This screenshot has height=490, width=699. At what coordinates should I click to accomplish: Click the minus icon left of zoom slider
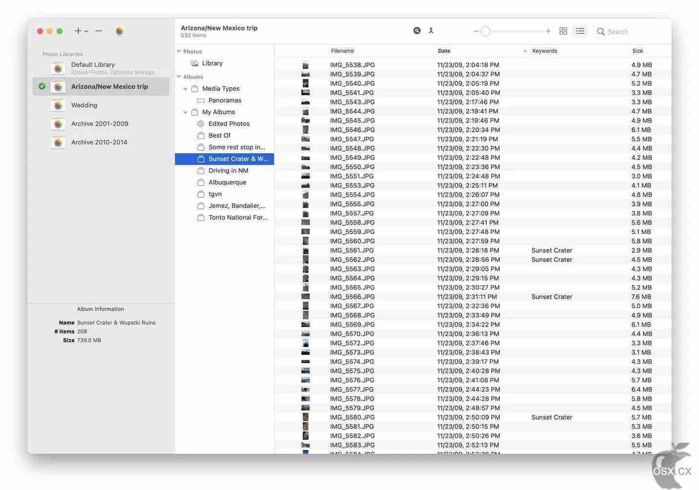[476, 31]
